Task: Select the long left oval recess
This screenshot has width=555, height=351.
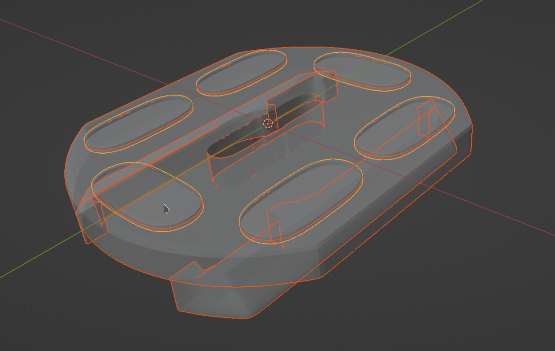Action: pyautogui.click(x=138, y=124)
